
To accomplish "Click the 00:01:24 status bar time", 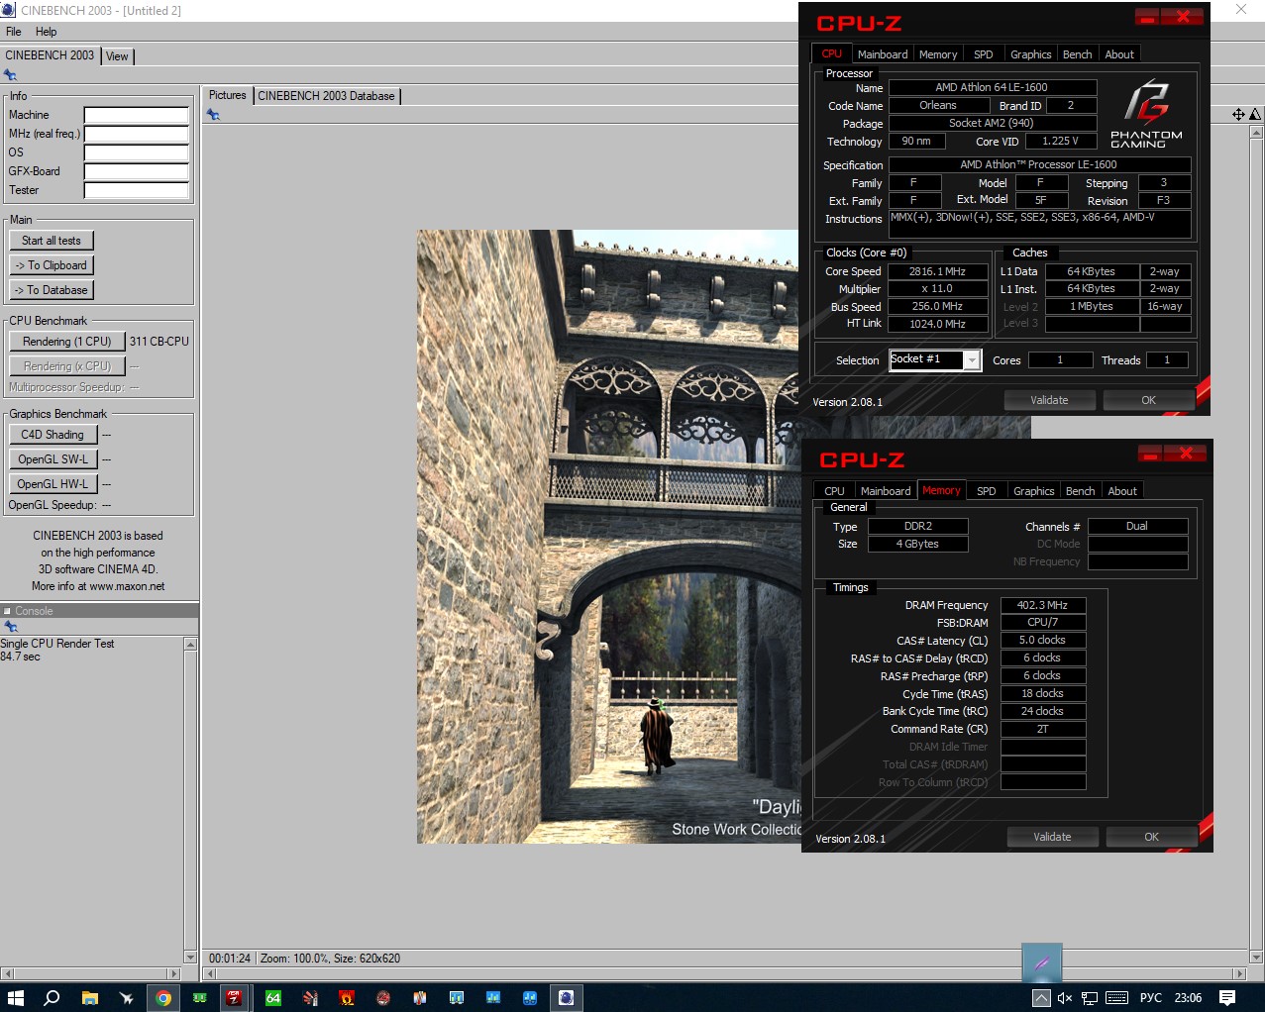I will [x=230, y=959].
